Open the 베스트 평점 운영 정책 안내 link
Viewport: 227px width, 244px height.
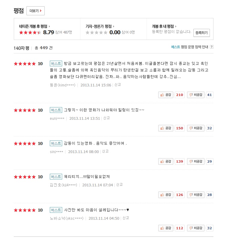[190, 47]
